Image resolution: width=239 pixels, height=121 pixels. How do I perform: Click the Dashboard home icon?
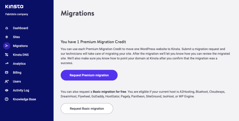tap(7, 28)
